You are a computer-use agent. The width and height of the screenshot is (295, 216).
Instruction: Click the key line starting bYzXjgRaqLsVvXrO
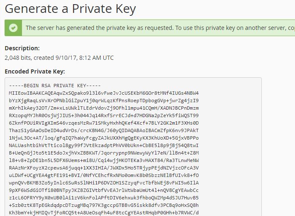click(x=104, y=101)
